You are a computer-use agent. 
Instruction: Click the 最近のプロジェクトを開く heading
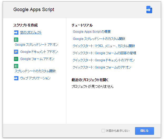click(90, 80)
